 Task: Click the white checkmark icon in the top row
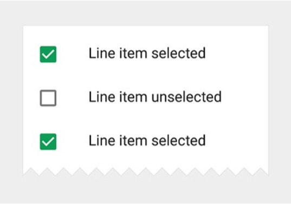coord(48,55)
